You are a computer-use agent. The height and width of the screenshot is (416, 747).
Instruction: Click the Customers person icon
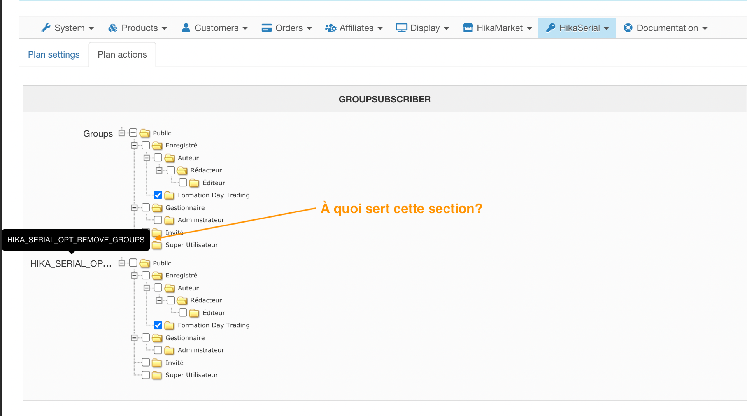(186, 28)
